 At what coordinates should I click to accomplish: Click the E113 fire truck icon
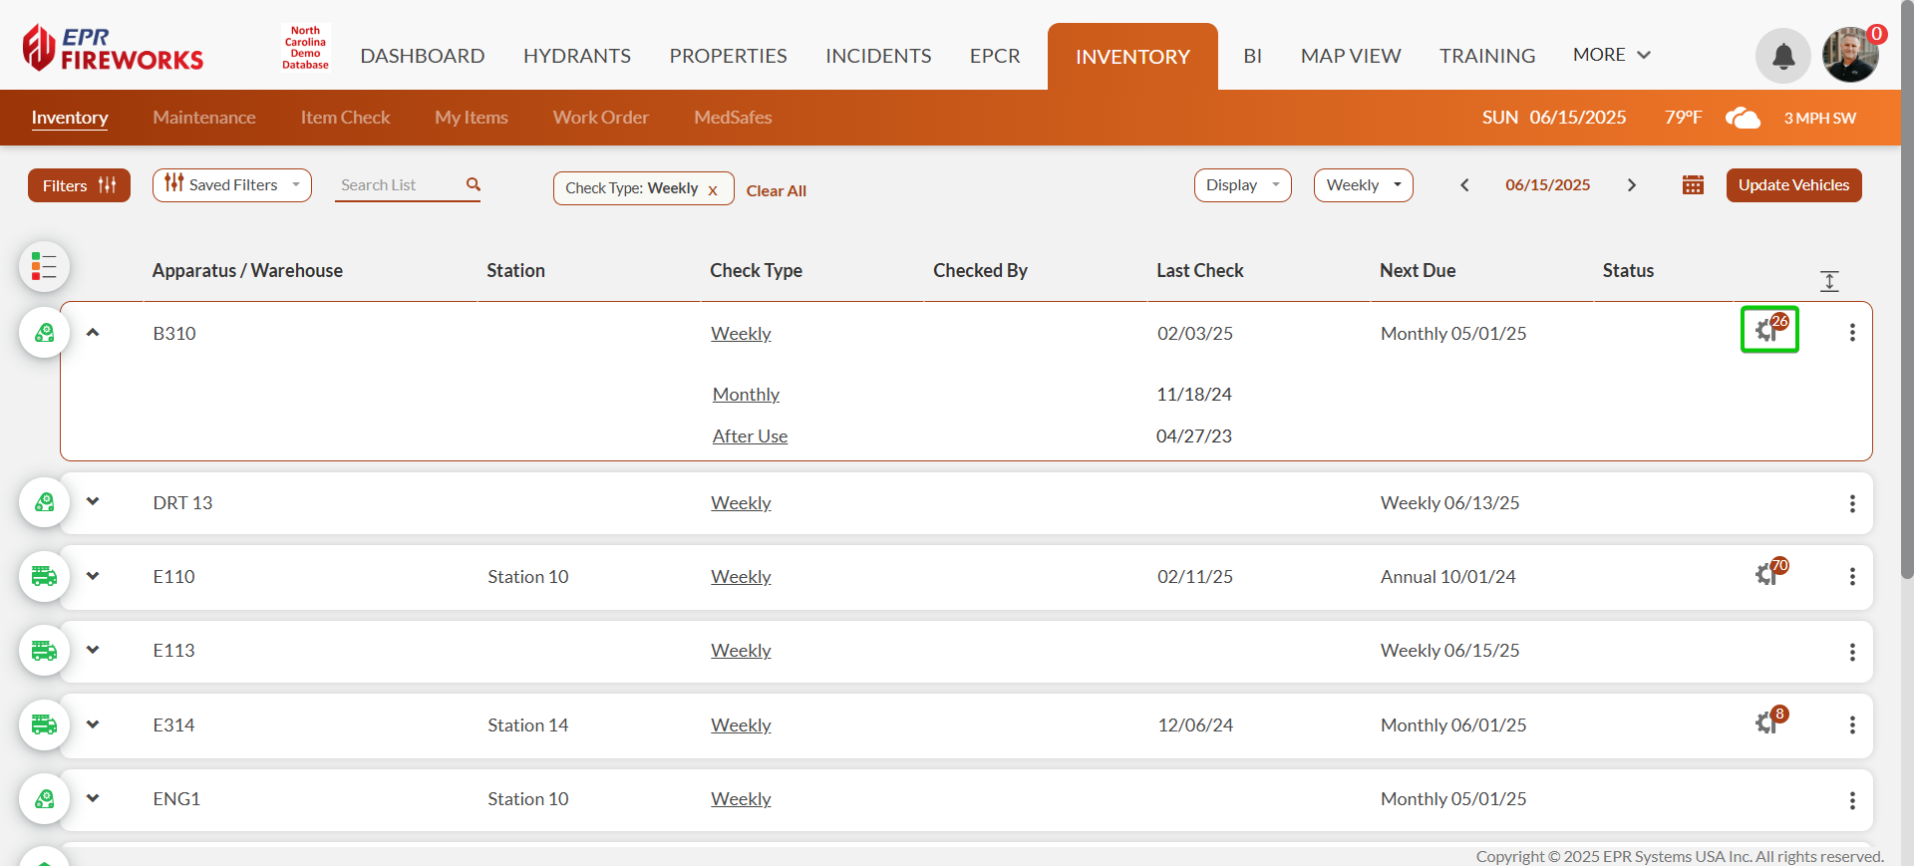(44, 651)
